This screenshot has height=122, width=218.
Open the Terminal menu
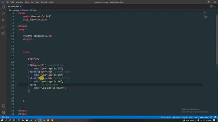click(x=44, y=2)
